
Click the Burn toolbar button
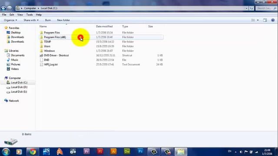48,20
